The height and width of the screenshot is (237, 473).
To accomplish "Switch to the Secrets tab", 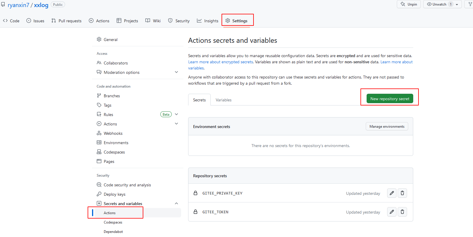I will click(199, 100).
